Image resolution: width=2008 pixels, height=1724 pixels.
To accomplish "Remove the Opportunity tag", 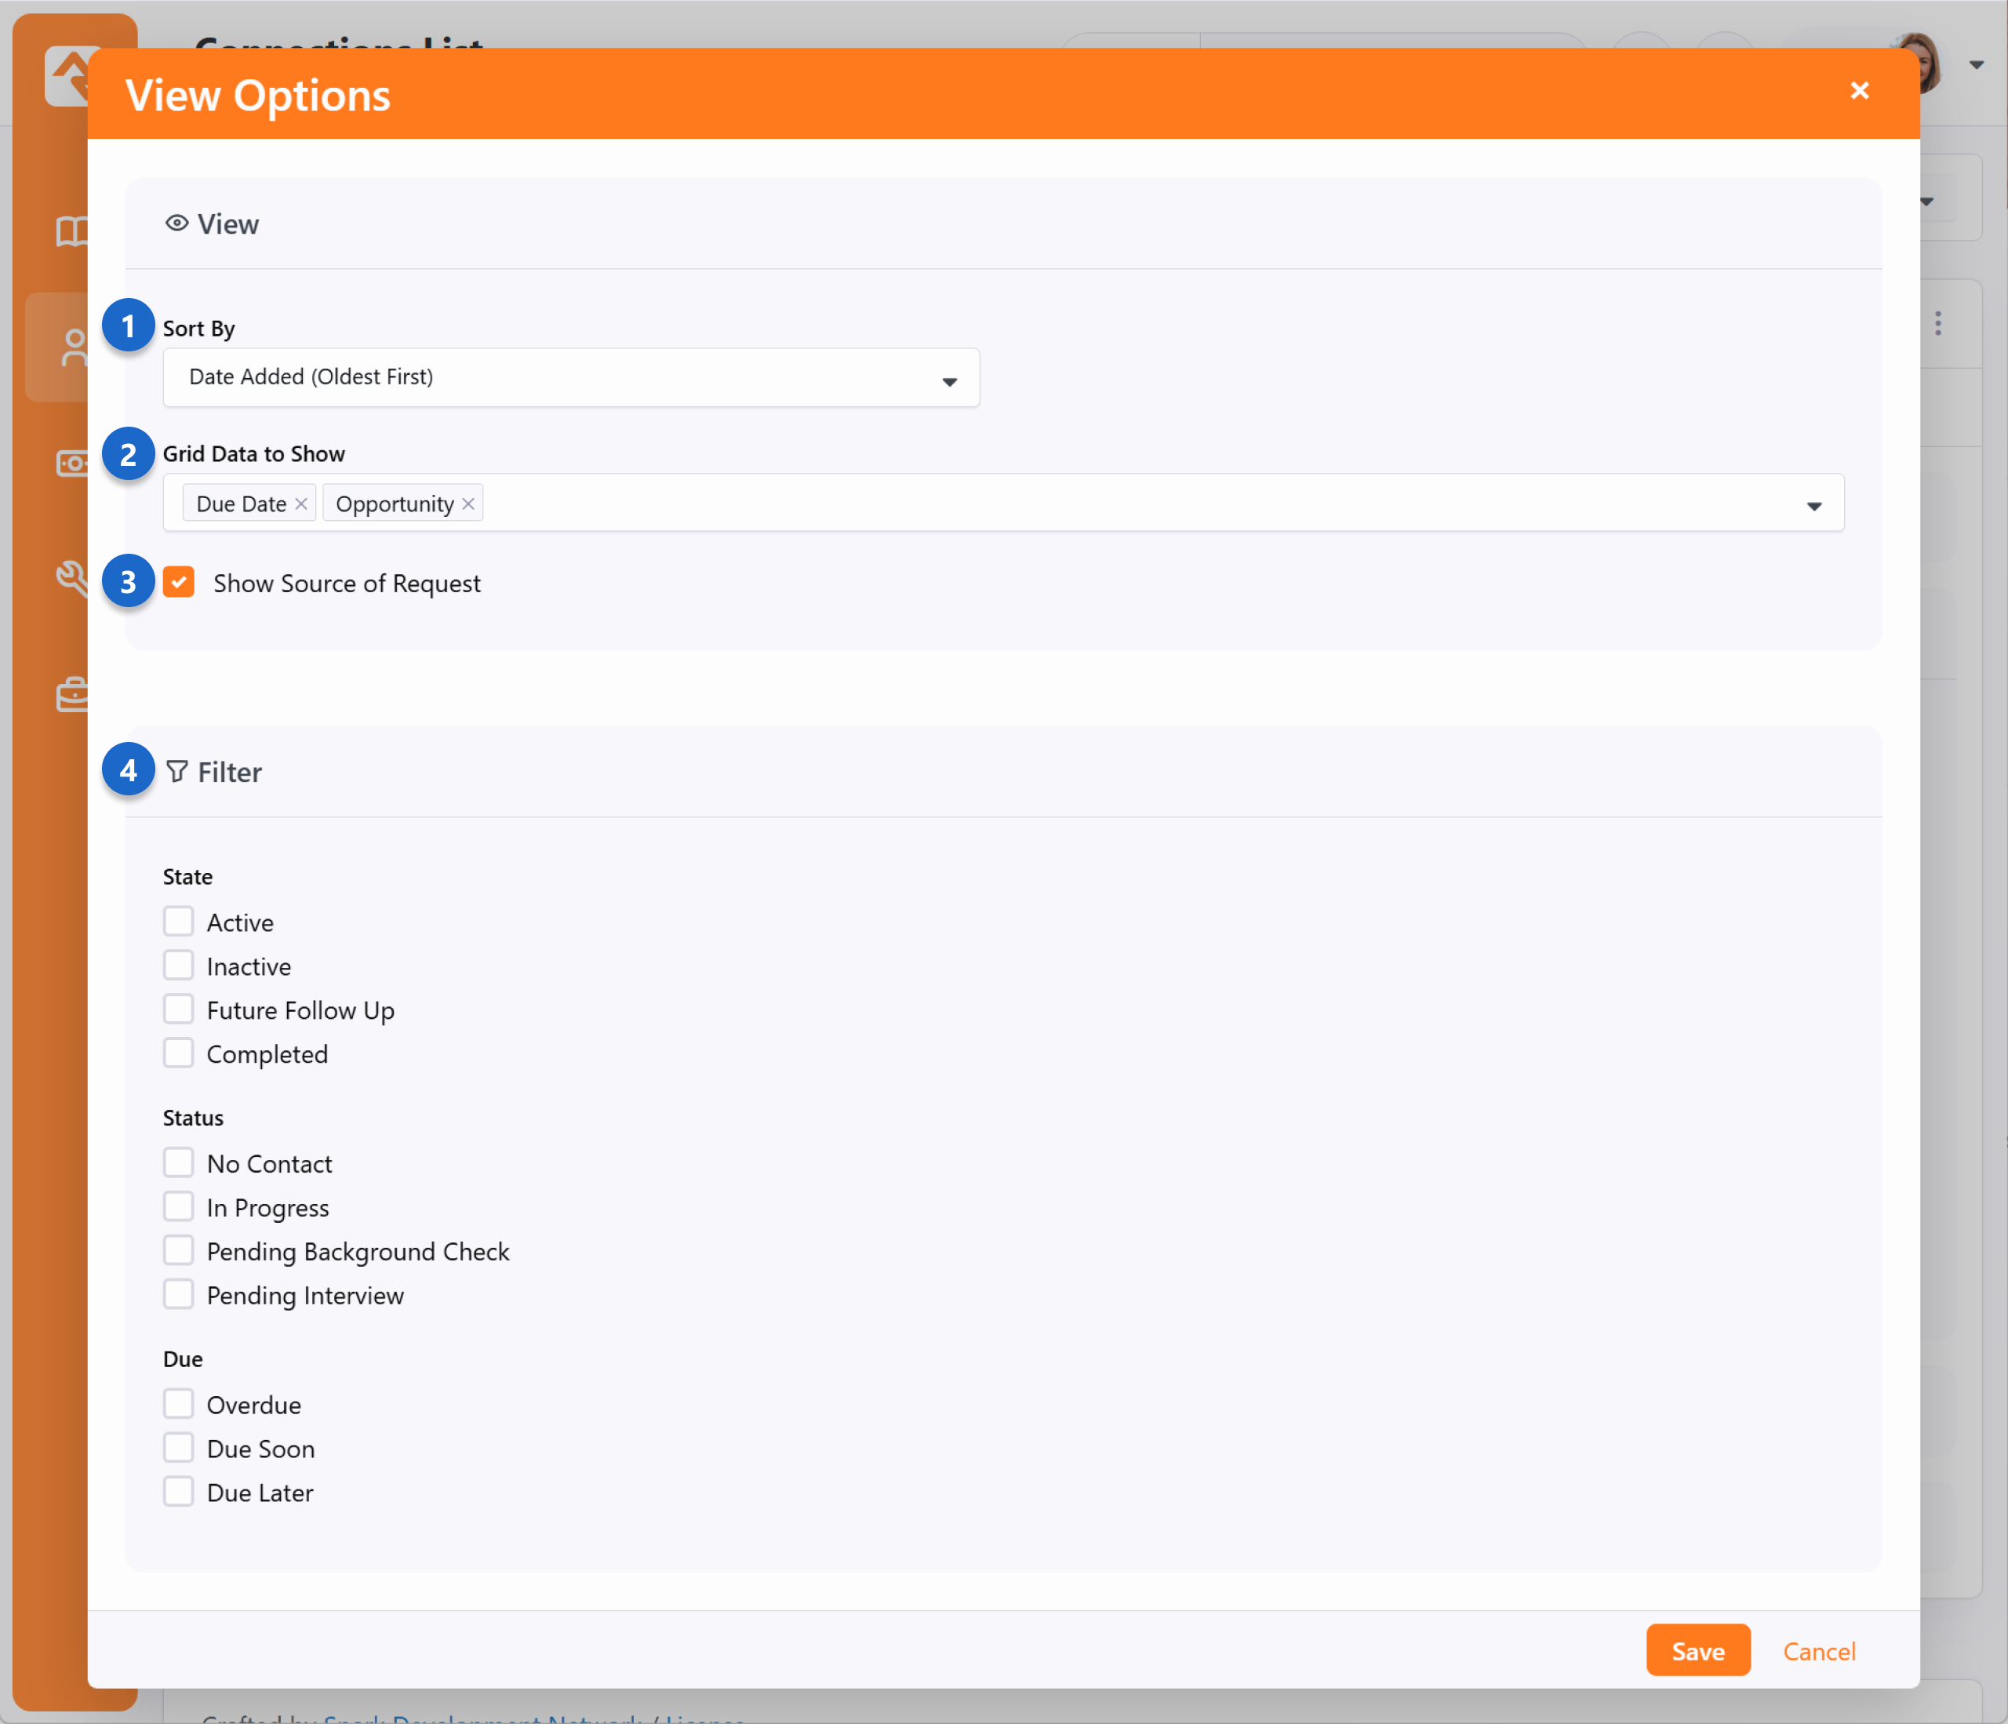I will pyautogui.click(x=468, y=504).
